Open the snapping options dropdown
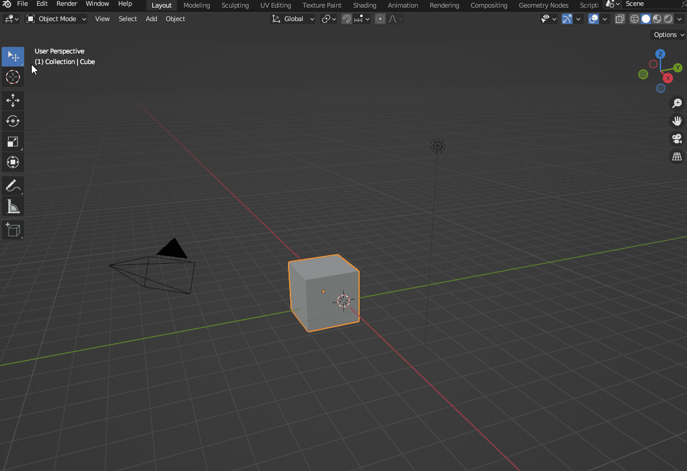The width and height of the screenshot is (687, 471). pos(362,19)
